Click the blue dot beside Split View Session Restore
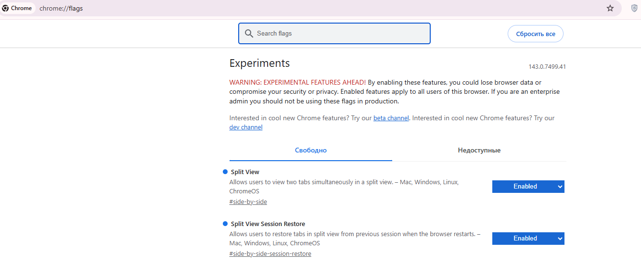 pos(225,224)
